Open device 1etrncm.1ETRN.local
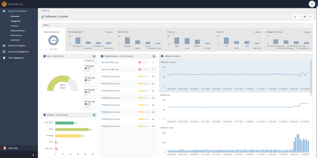 tap(110, 69)
